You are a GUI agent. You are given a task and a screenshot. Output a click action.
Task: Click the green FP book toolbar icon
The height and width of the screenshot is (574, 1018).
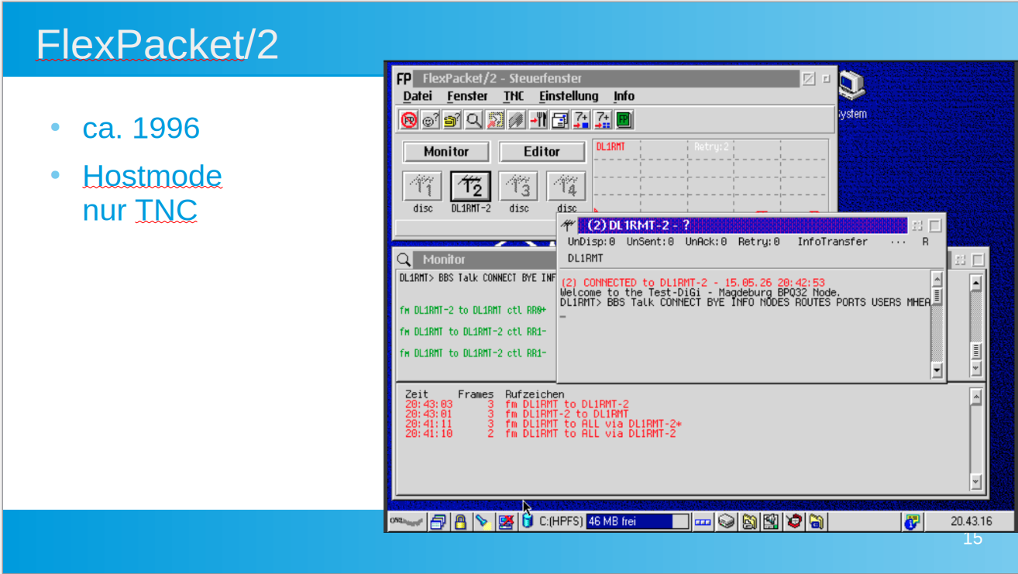click(x=624, y=119)
